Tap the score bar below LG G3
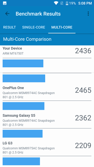The width and height of the screenshot is (94, 167). (21, 161)
